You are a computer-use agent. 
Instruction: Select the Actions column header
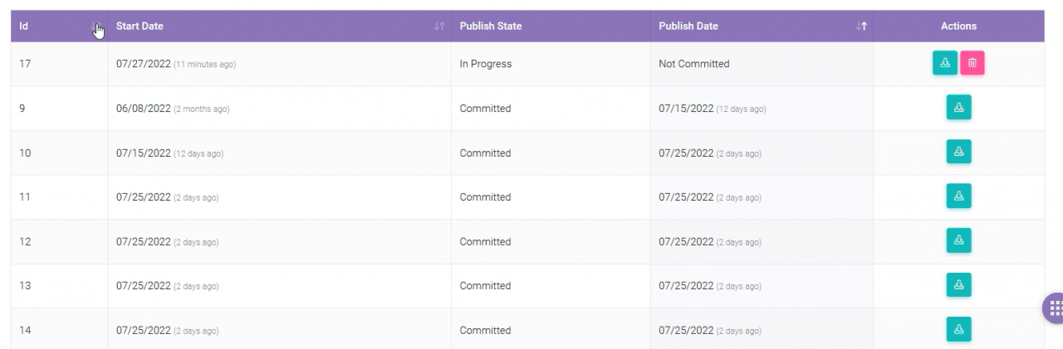[958, 26]
